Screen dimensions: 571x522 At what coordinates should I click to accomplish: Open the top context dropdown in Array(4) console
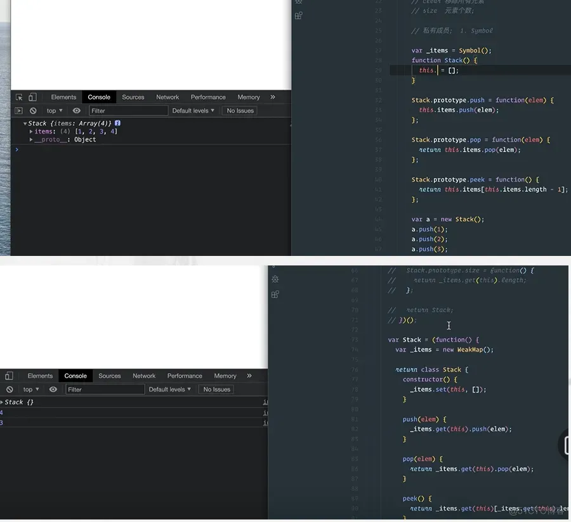[55, 110]
